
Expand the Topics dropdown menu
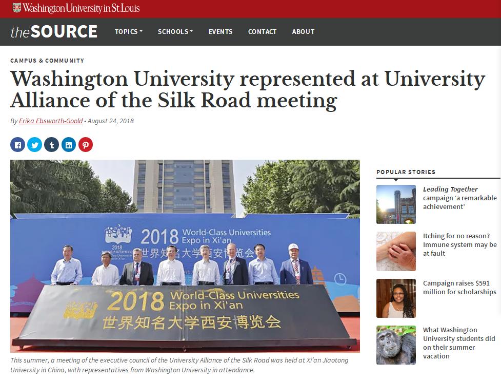tap(128, 32)
